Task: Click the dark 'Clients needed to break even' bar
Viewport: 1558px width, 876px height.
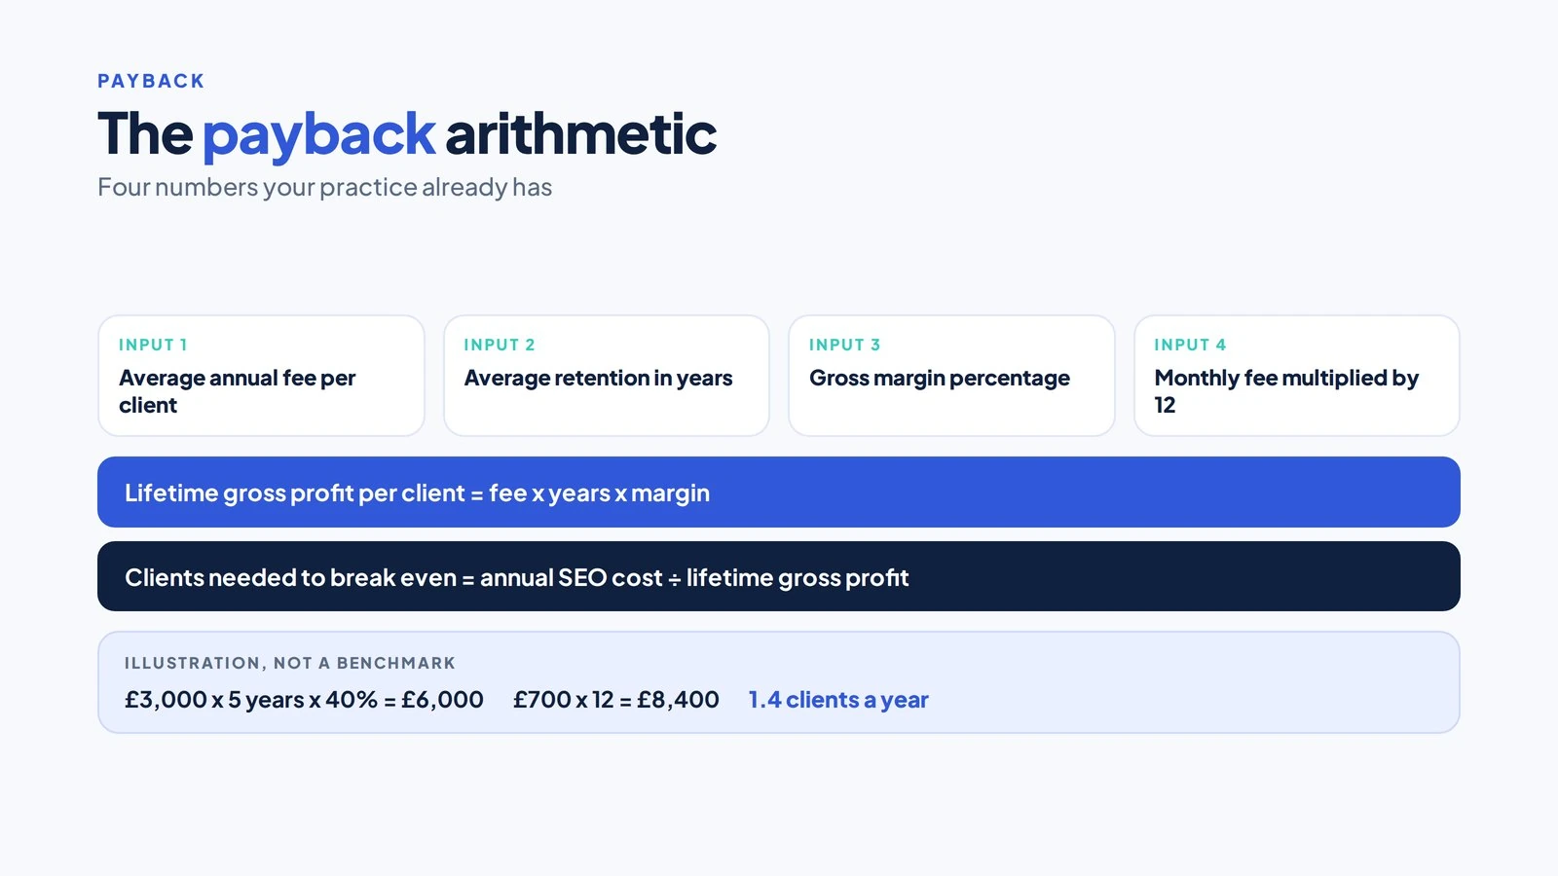Action: 779,576
